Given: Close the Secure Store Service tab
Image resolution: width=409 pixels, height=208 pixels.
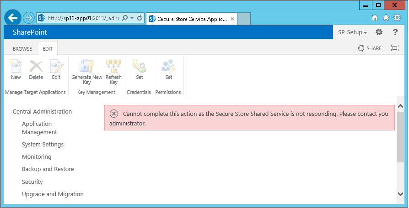Looking at the screenshot, I should (x=232, y=19).
